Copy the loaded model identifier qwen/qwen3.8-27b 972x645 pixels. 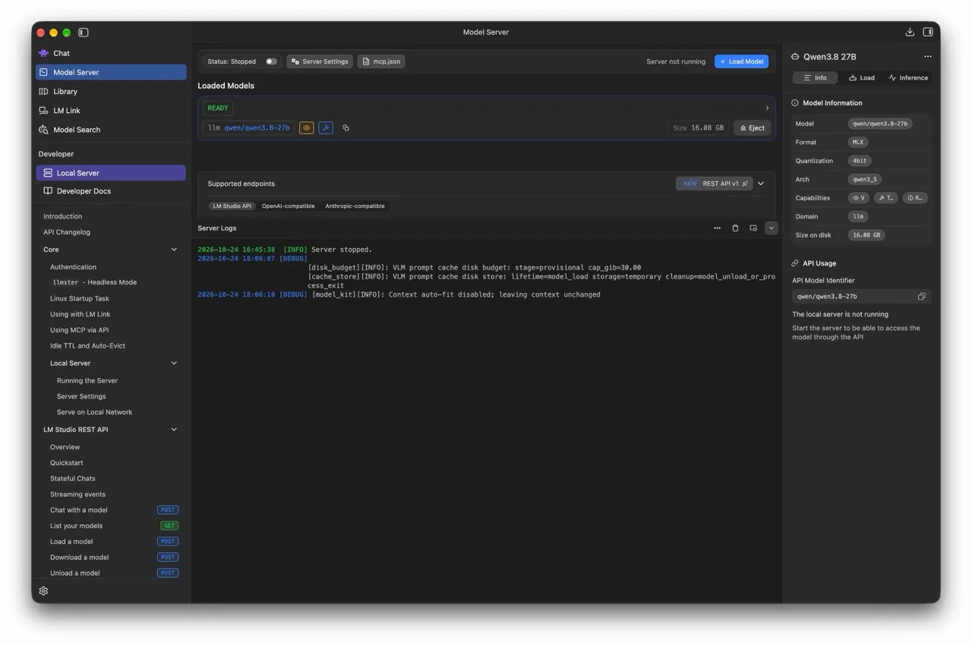[x=346, y=128]
